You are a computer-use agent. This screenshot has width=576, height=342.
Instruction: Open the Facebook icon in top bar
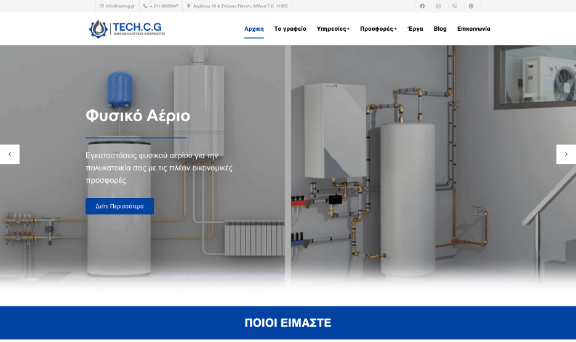(422, 6)
